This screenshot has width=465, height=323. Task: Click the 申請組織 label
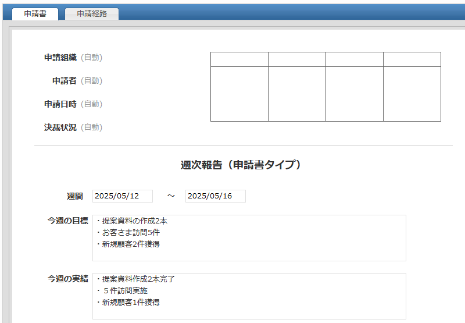point(60,58)
